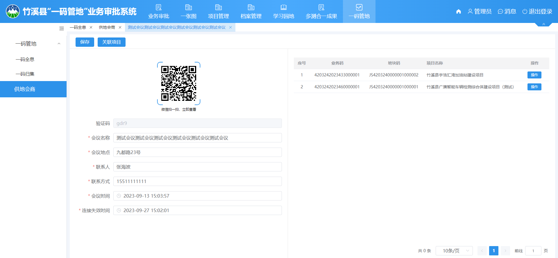Focus the 会议名称 input field
558x258 pixels.
coord(198,138)
